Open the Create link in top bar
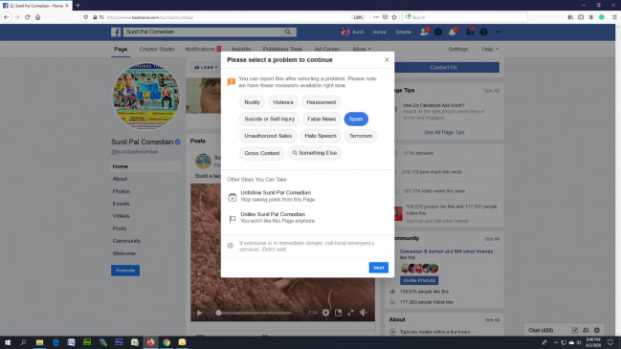621x349 pixels. click(x=403, y=33)
